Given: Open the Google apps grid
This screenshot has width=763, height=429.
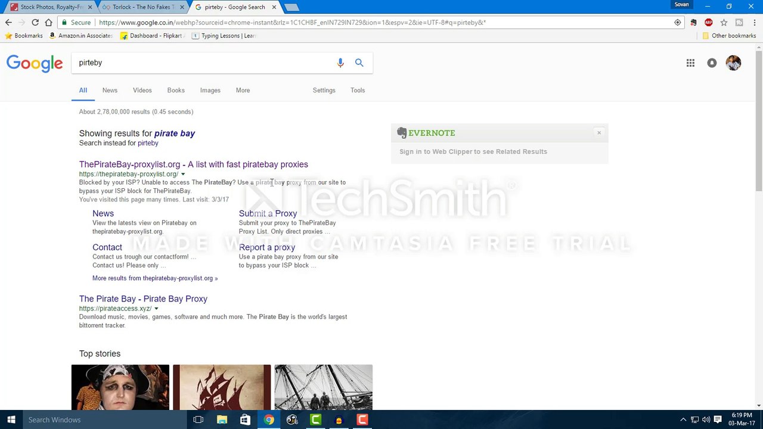Looking at the screenshot, I should click(x=690, y=63).
